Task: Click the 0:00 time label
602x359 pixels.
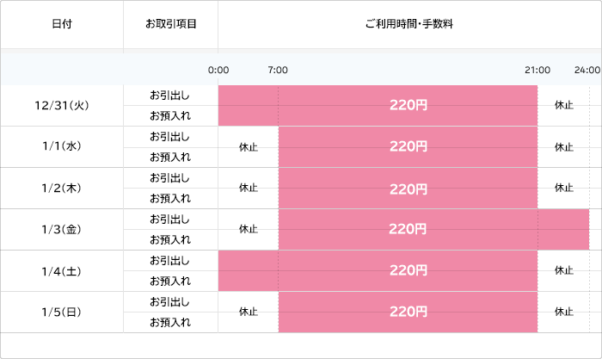Action: tap(218, 70)
